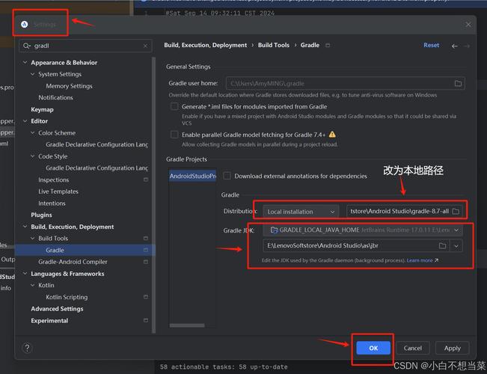Click the search magnifier icon in settings search
This screenshot has width=487, height=374.
coord(28,46)
